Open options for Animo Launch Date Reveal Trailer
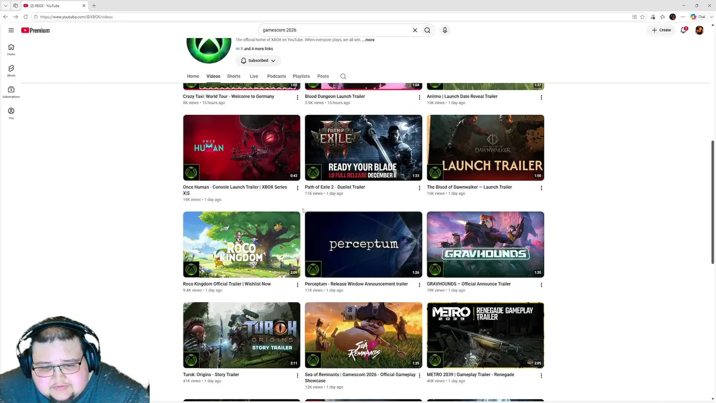 click(x=541, y=97)
